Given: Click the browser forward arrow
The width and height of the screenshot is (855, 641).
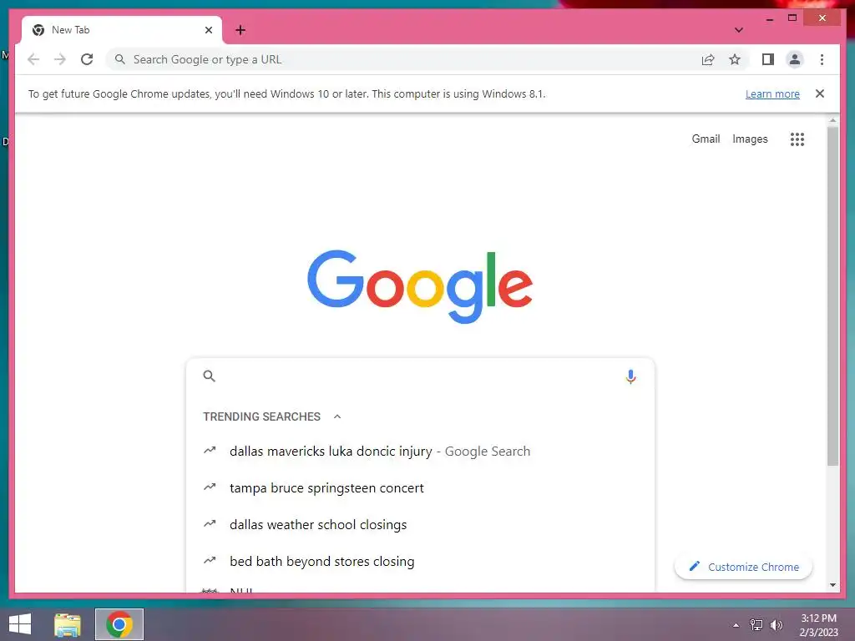Looking at the screenshot, I should (x=60, y=59).
